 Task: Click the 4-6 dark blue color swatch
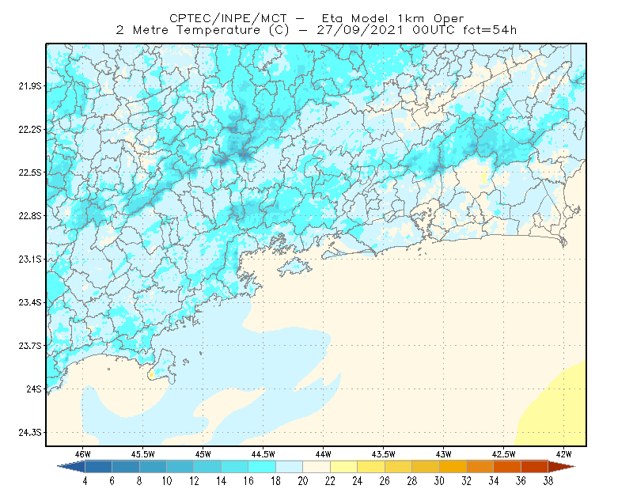pos(98,467)
